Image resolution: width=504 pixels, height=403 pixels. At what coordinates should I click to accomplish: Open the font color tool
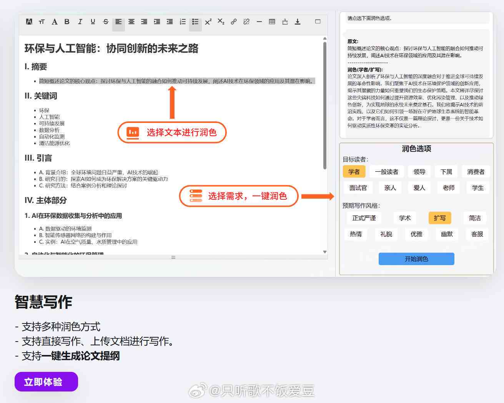tap(55, 22)
